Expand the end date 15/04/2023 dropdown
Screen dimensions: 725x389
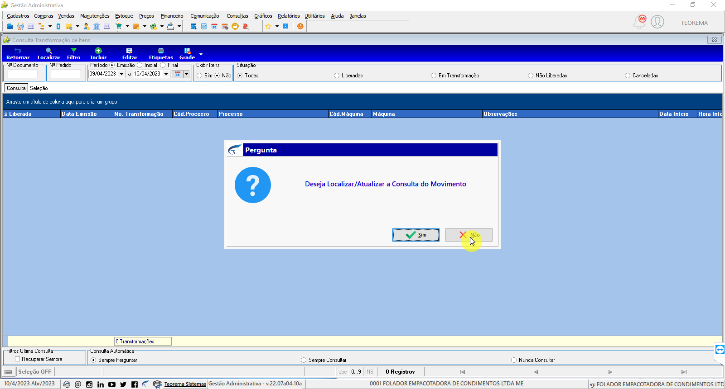[x=166, y=74]
